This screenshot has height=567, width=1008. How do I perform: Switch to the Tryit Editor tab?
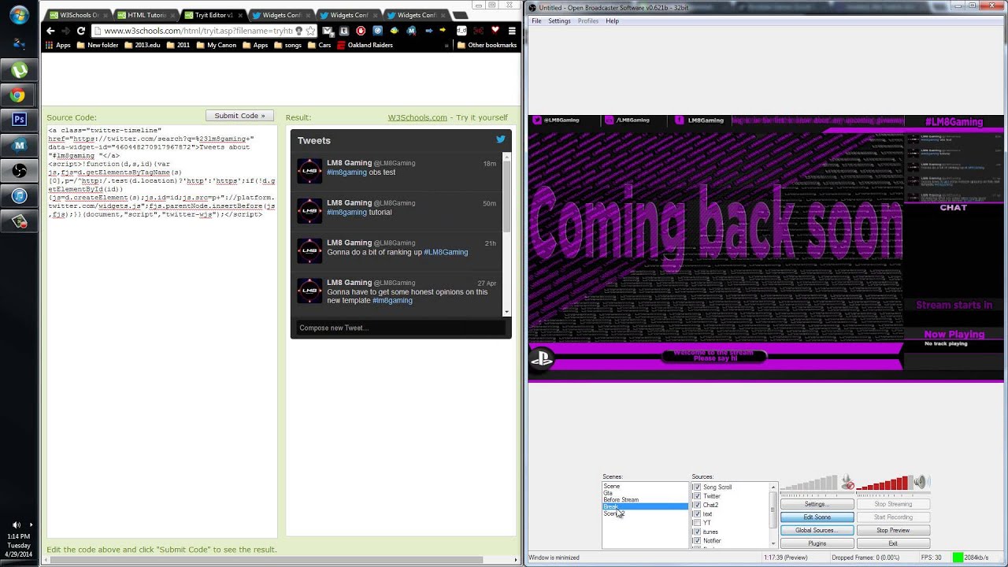tap(213, 15)
